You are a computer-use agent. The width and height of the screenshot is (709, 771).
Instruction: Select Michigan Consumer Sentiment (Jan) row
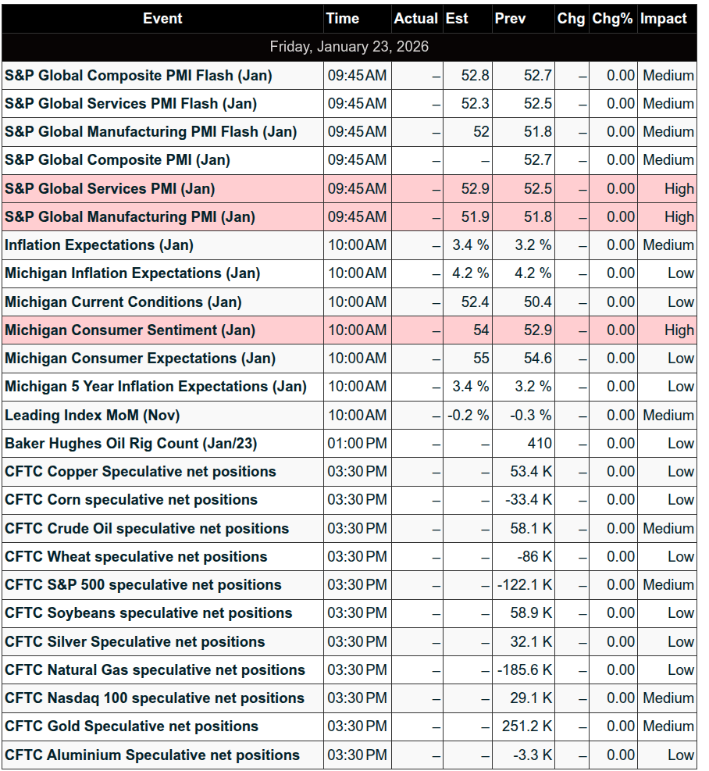click(x=130, y=330)
